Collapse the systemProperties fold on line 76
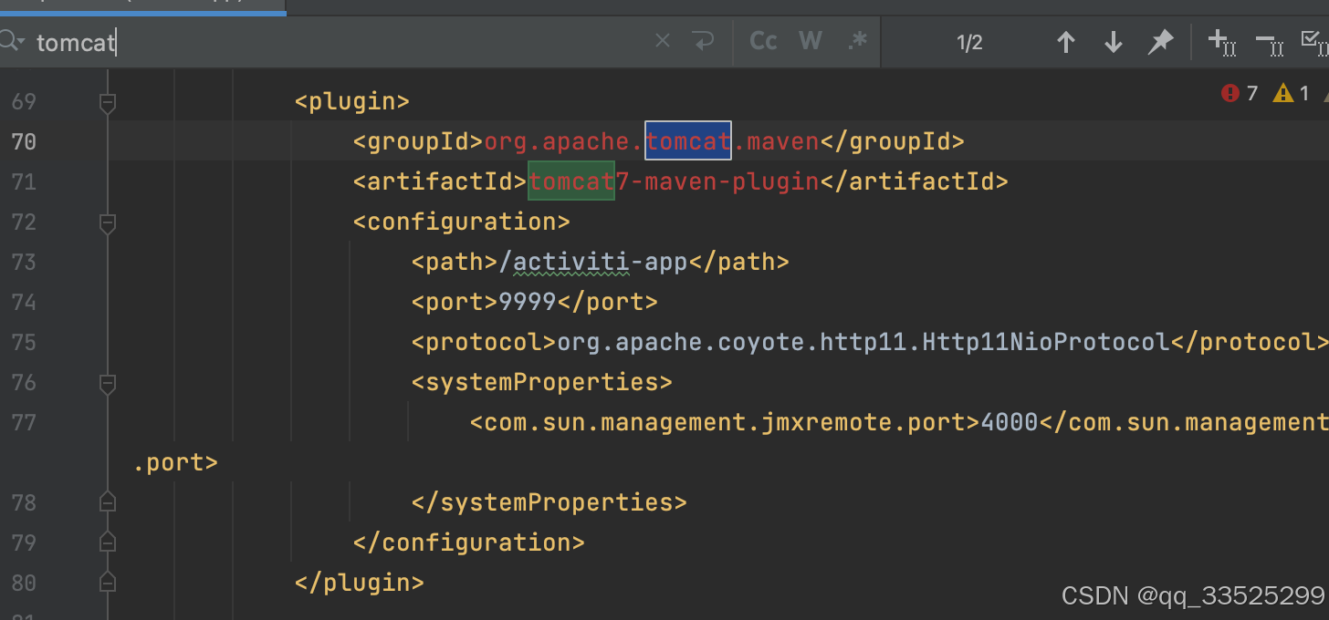The width and height of the screenshot is (1329, 620). tap(108, 383)
